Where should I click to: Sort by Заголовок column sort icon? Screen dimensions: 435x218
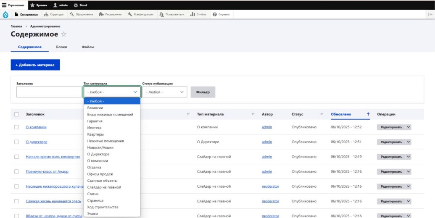click(x=188, y=114)
